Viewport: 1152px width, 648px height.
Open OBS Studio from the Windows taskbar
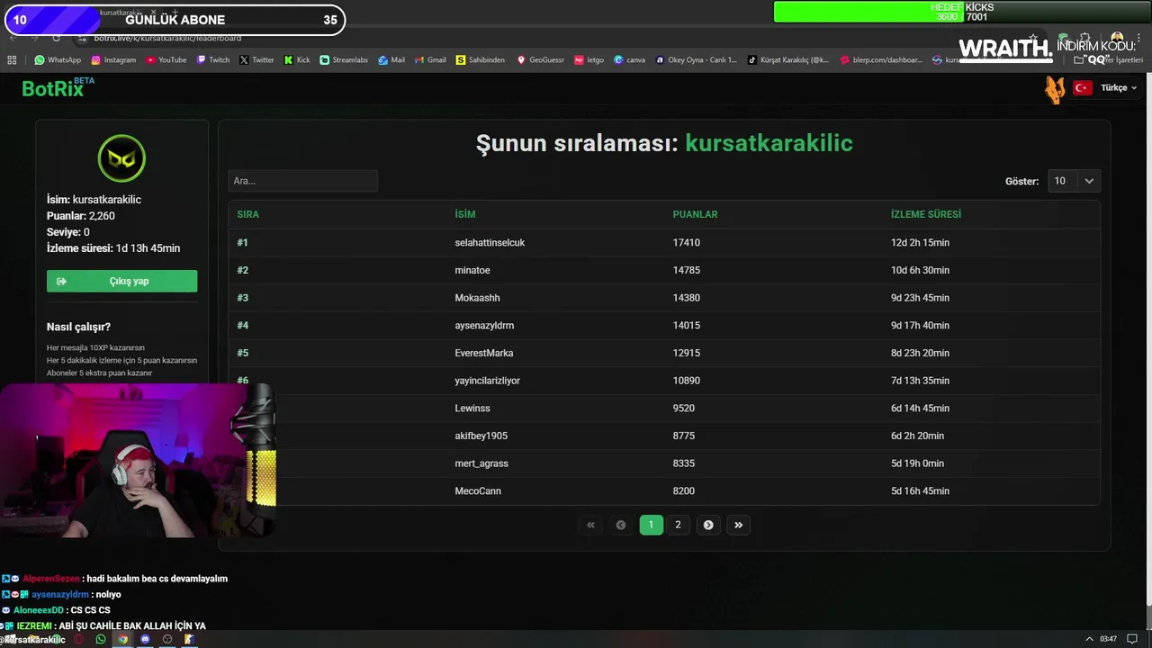(166, 639)
